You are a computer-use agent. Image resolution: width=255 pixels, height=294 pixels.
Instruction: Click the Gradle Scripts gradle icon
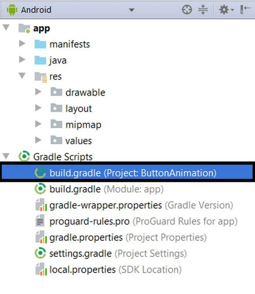pos(24,156)
